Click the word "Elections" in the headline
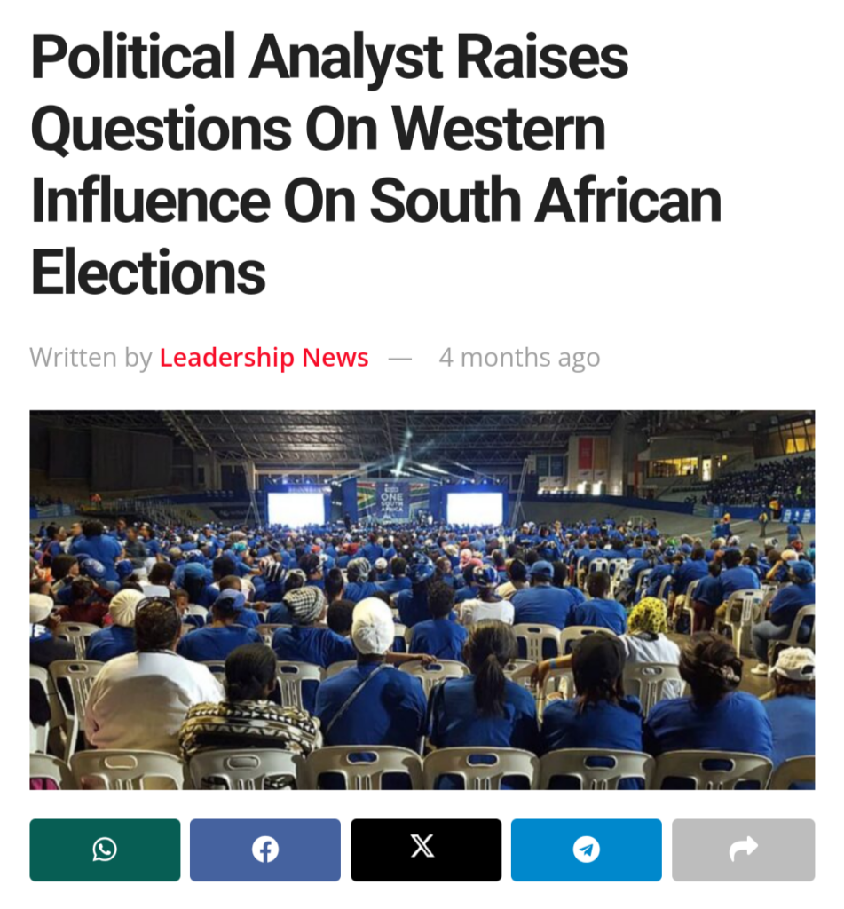This screenshot has width=844, height=909. (148, 272)
